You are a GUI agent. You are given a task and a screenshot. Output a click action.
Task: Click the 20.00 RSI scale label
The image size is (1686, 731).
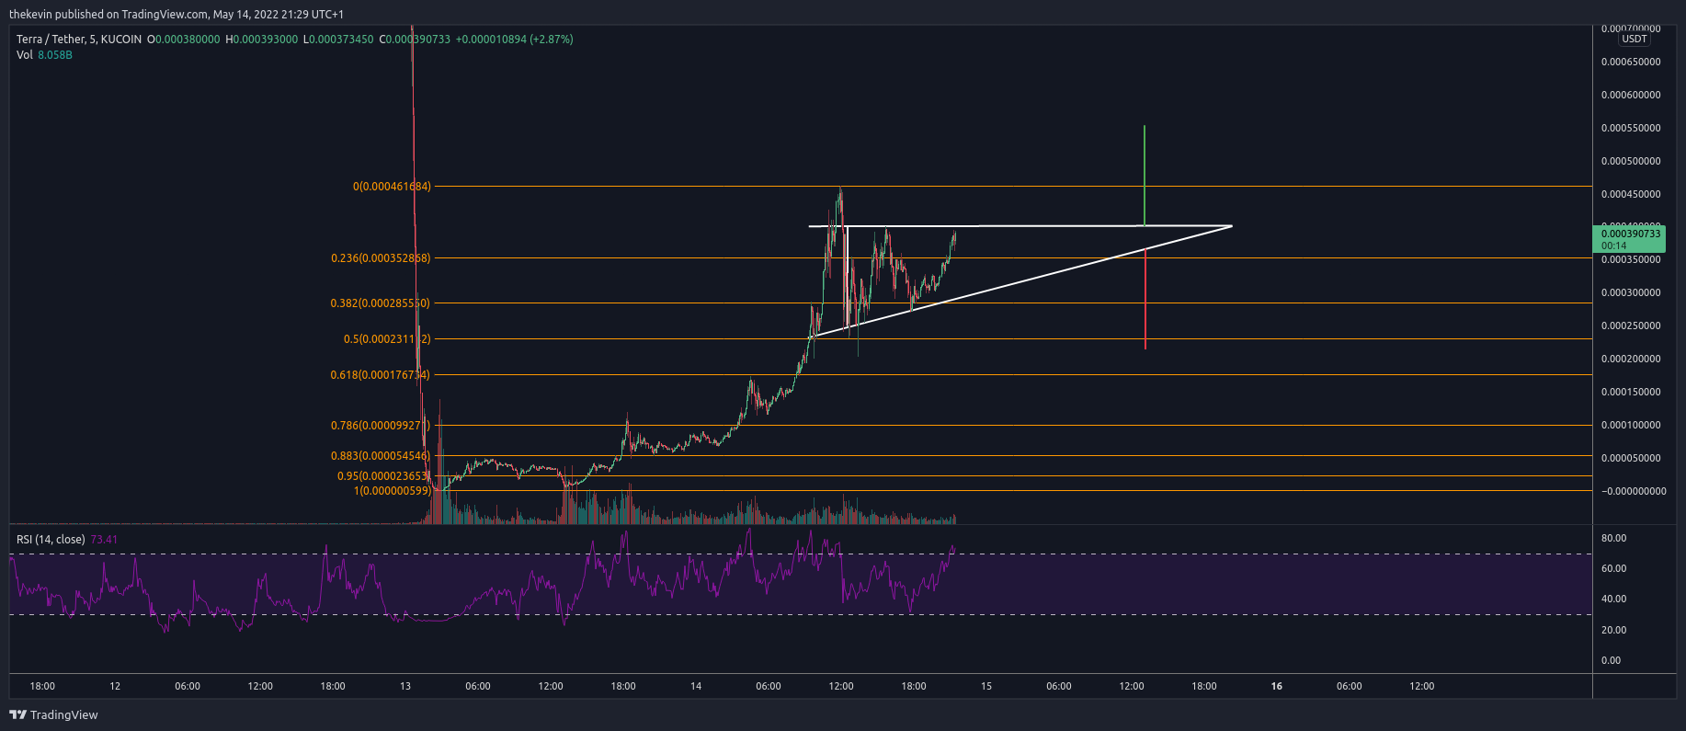pos(1613,631)
